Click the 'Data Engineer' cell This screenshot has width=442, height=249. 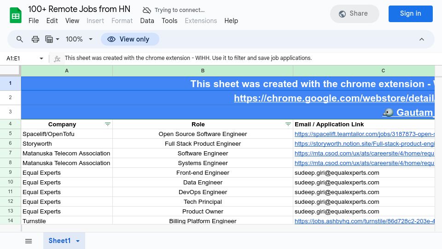tap(203, 182)
